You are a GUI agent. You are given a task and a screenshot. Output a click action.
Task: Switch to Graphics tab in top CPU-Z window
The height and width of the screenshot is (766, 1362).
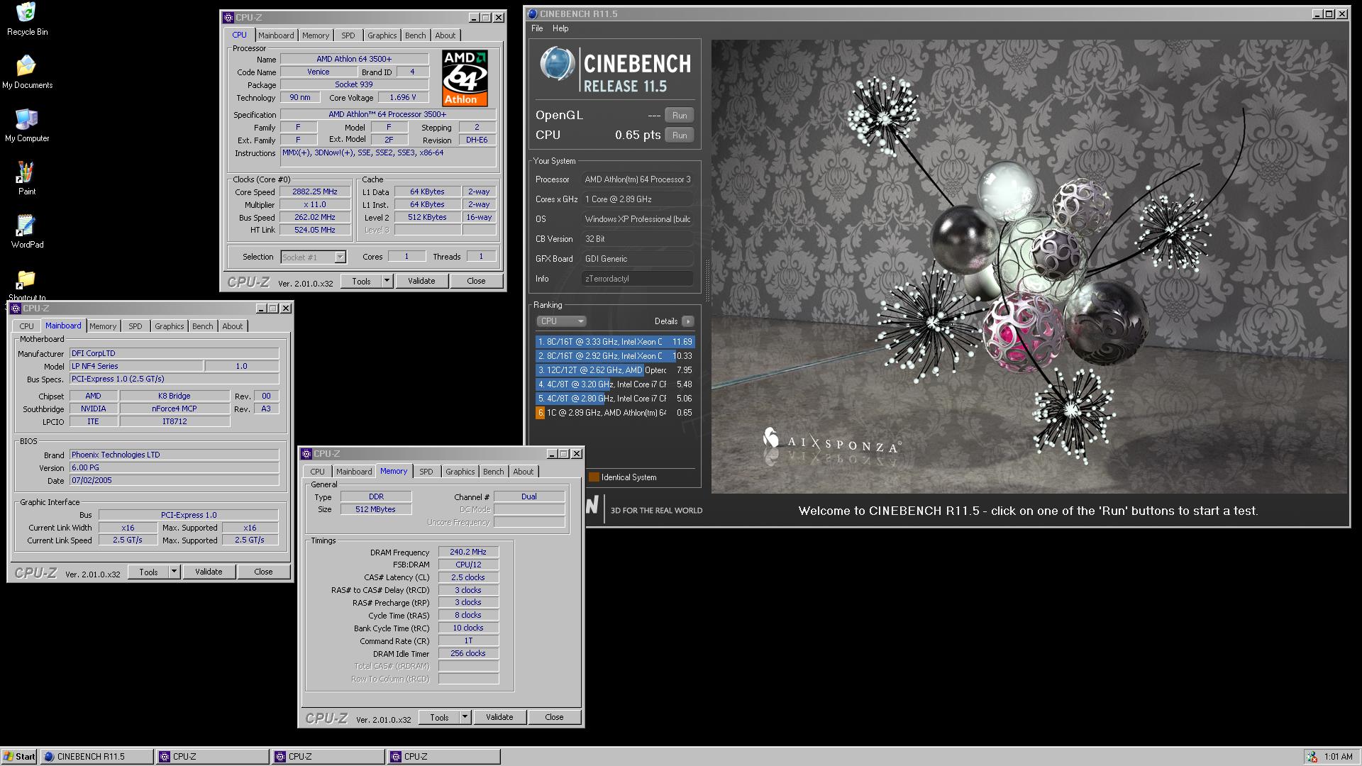click(382, 35)
